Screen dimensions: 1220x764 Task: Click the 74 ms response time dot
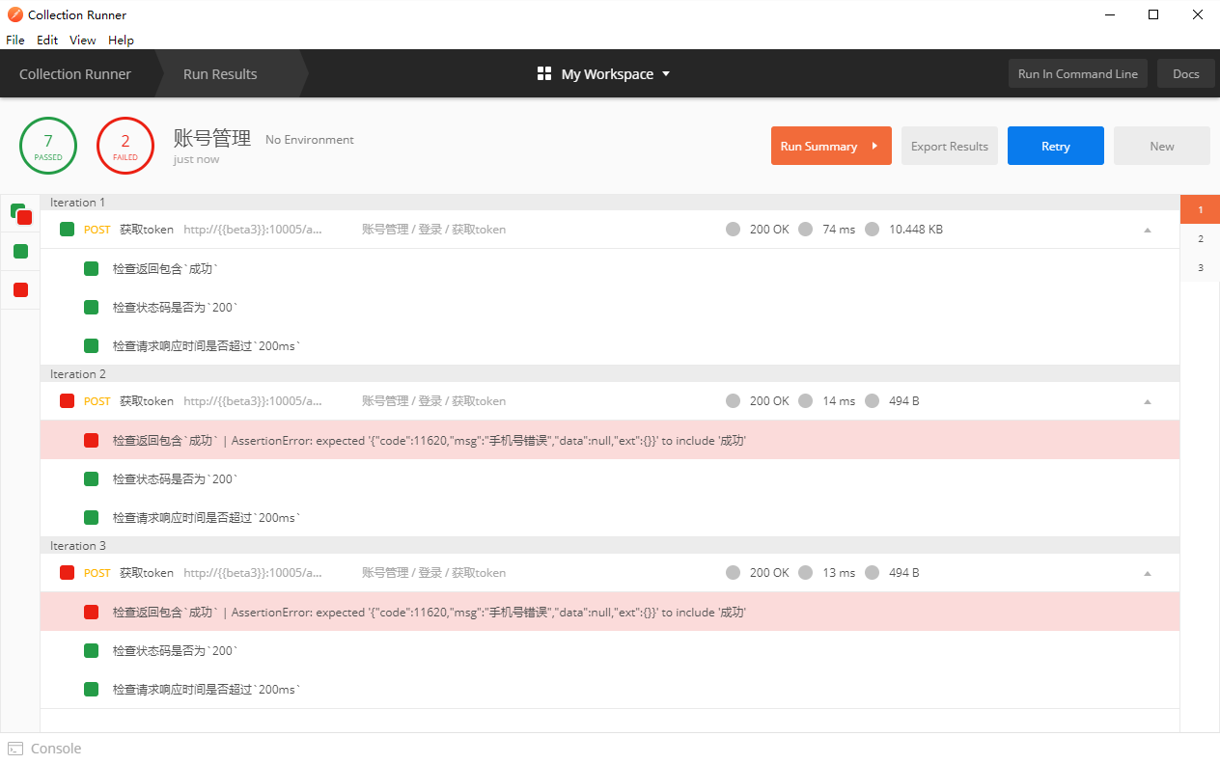806,230
